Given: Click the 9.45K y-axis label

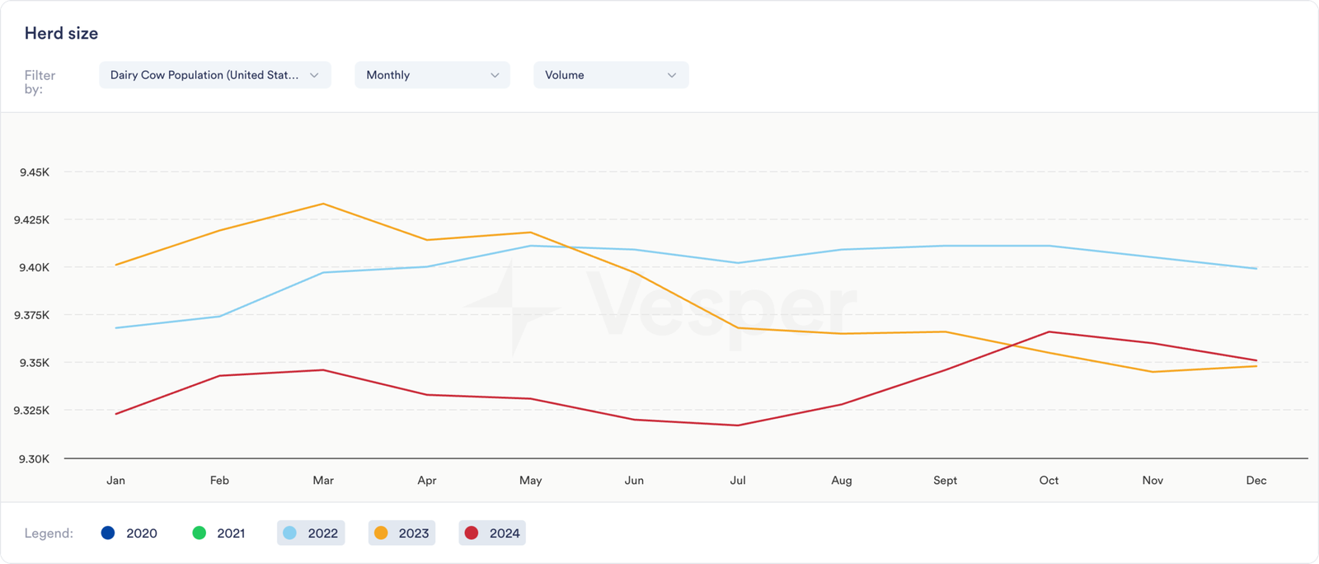Looking at the screenshot, I should coord(35,172).
